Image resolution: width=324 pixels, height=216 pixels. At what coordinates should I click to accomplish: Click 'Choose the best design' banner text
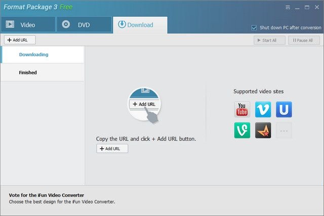pos(62,202)
